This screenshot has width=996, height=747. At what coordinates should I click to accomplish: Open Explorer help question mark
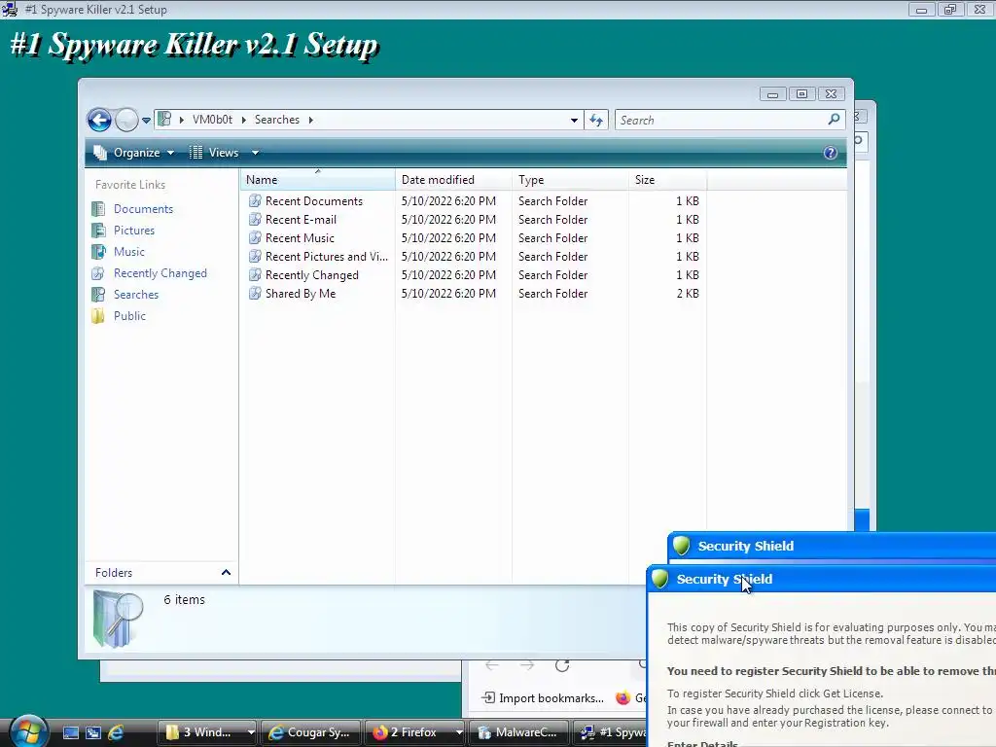[831, 153]
